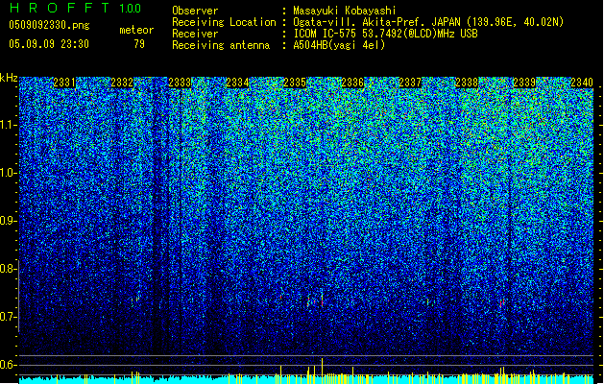604x384 pixels.
Task: Click time marker 2339
Action: pyautogui.click(x=524, y=83)
